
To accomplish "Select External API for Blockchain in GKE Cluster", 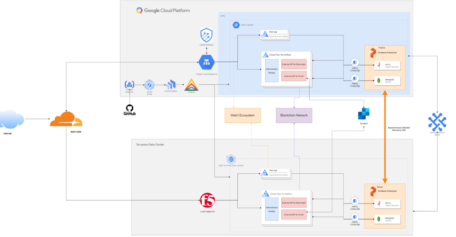I will [294, 64].
